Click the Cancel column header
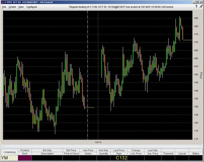Viewport: 204px width, 162px height. pyautogui.click(x=182, y=153)
